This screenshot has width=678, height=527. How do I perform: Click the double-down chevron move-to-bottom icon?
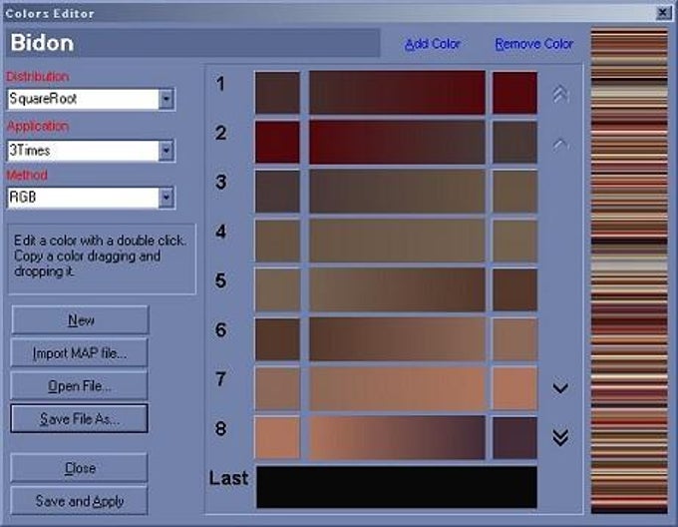pos(560,437)
